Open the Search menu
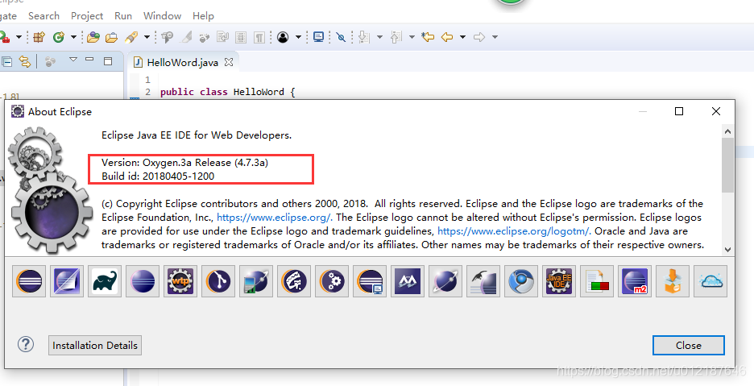The width and height of the screenshot is (754, 386). [x=43, y=16]
